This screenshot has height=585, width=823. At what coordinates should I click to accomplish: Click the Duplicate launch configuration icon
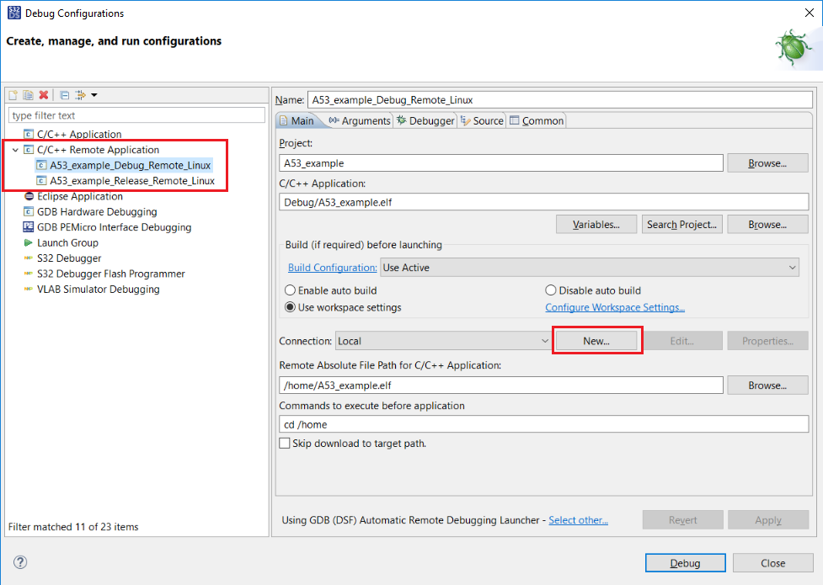tap(28, 95)
